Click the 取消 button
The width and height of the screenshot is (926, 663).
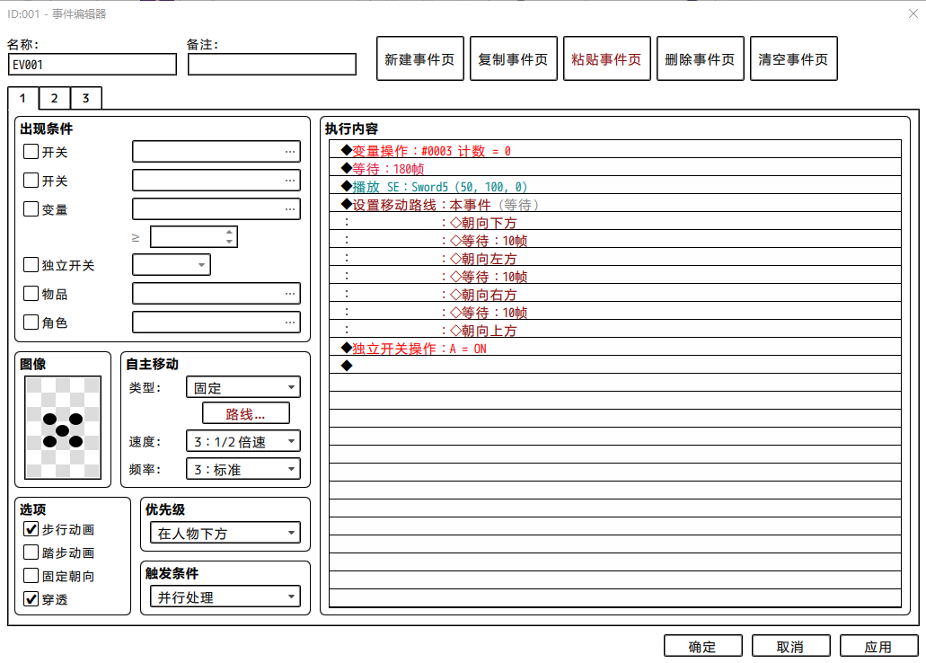[790, 647]
